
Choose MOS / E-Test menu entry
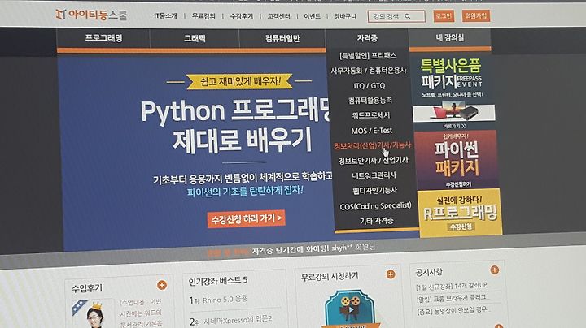[x=371, y=131]
